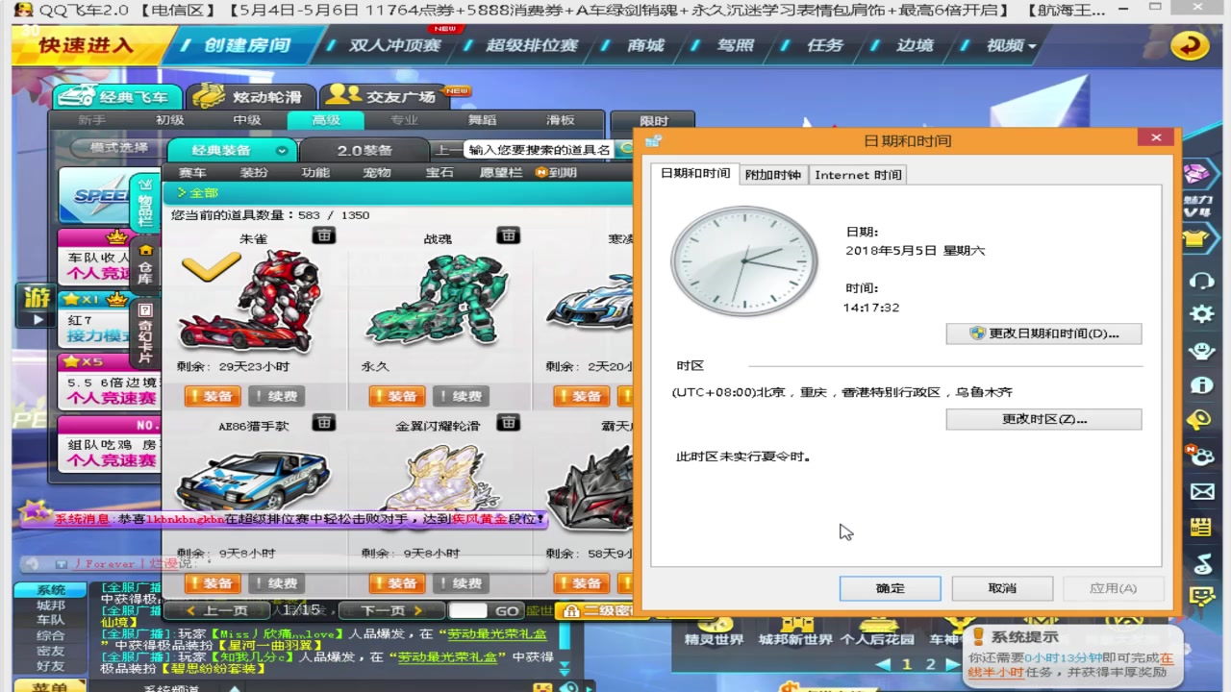Select the 舞蹈 room tab
The image size is (1231, 692).
point(482,120)
